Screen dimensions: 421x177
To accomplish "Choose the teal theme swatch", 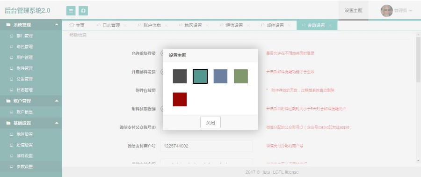I will (200, 76).
